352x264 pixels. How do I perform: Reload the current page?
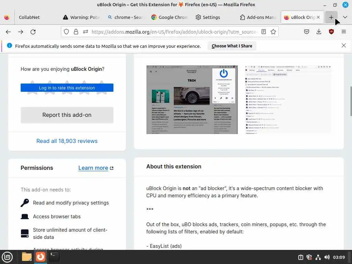pos(33,32)
